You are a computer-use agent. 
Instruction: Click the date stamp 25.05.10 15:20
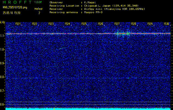pyautogui.click(x=12, y=13)
